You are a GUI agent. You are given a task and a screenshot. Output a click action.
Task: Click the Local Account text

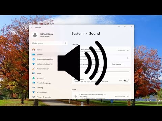[45, 36]
